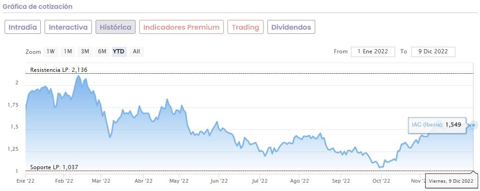Choose the 3M zoom range
Viewport: 480px width, 191px height.
[84, 51]
